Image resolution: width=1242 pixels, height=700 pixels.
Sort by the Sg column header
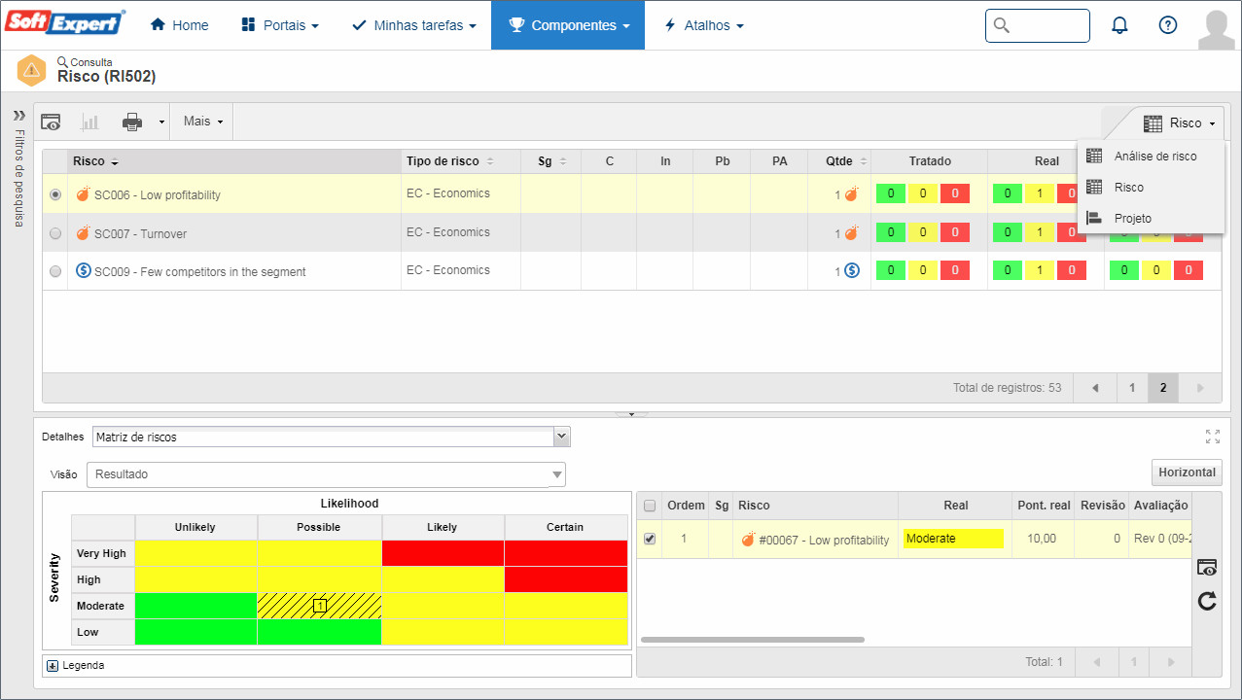(x=551, y=161)
